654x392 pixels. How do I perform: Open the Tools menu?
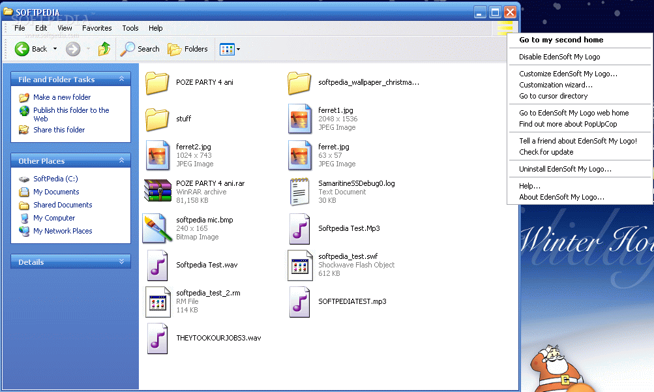pos(130,28)
